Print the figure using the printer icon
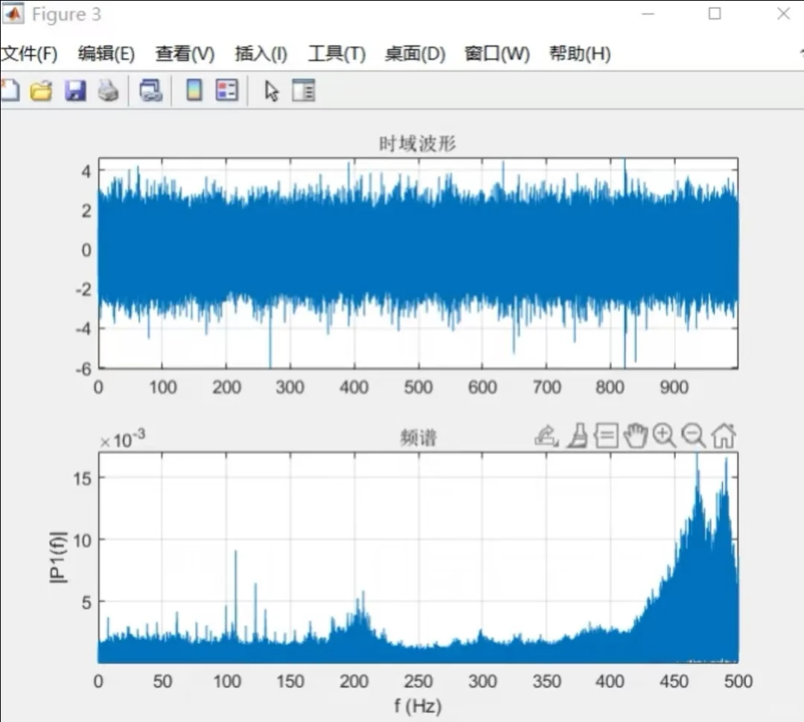The image size is (804, 722). tap(108, 90)
